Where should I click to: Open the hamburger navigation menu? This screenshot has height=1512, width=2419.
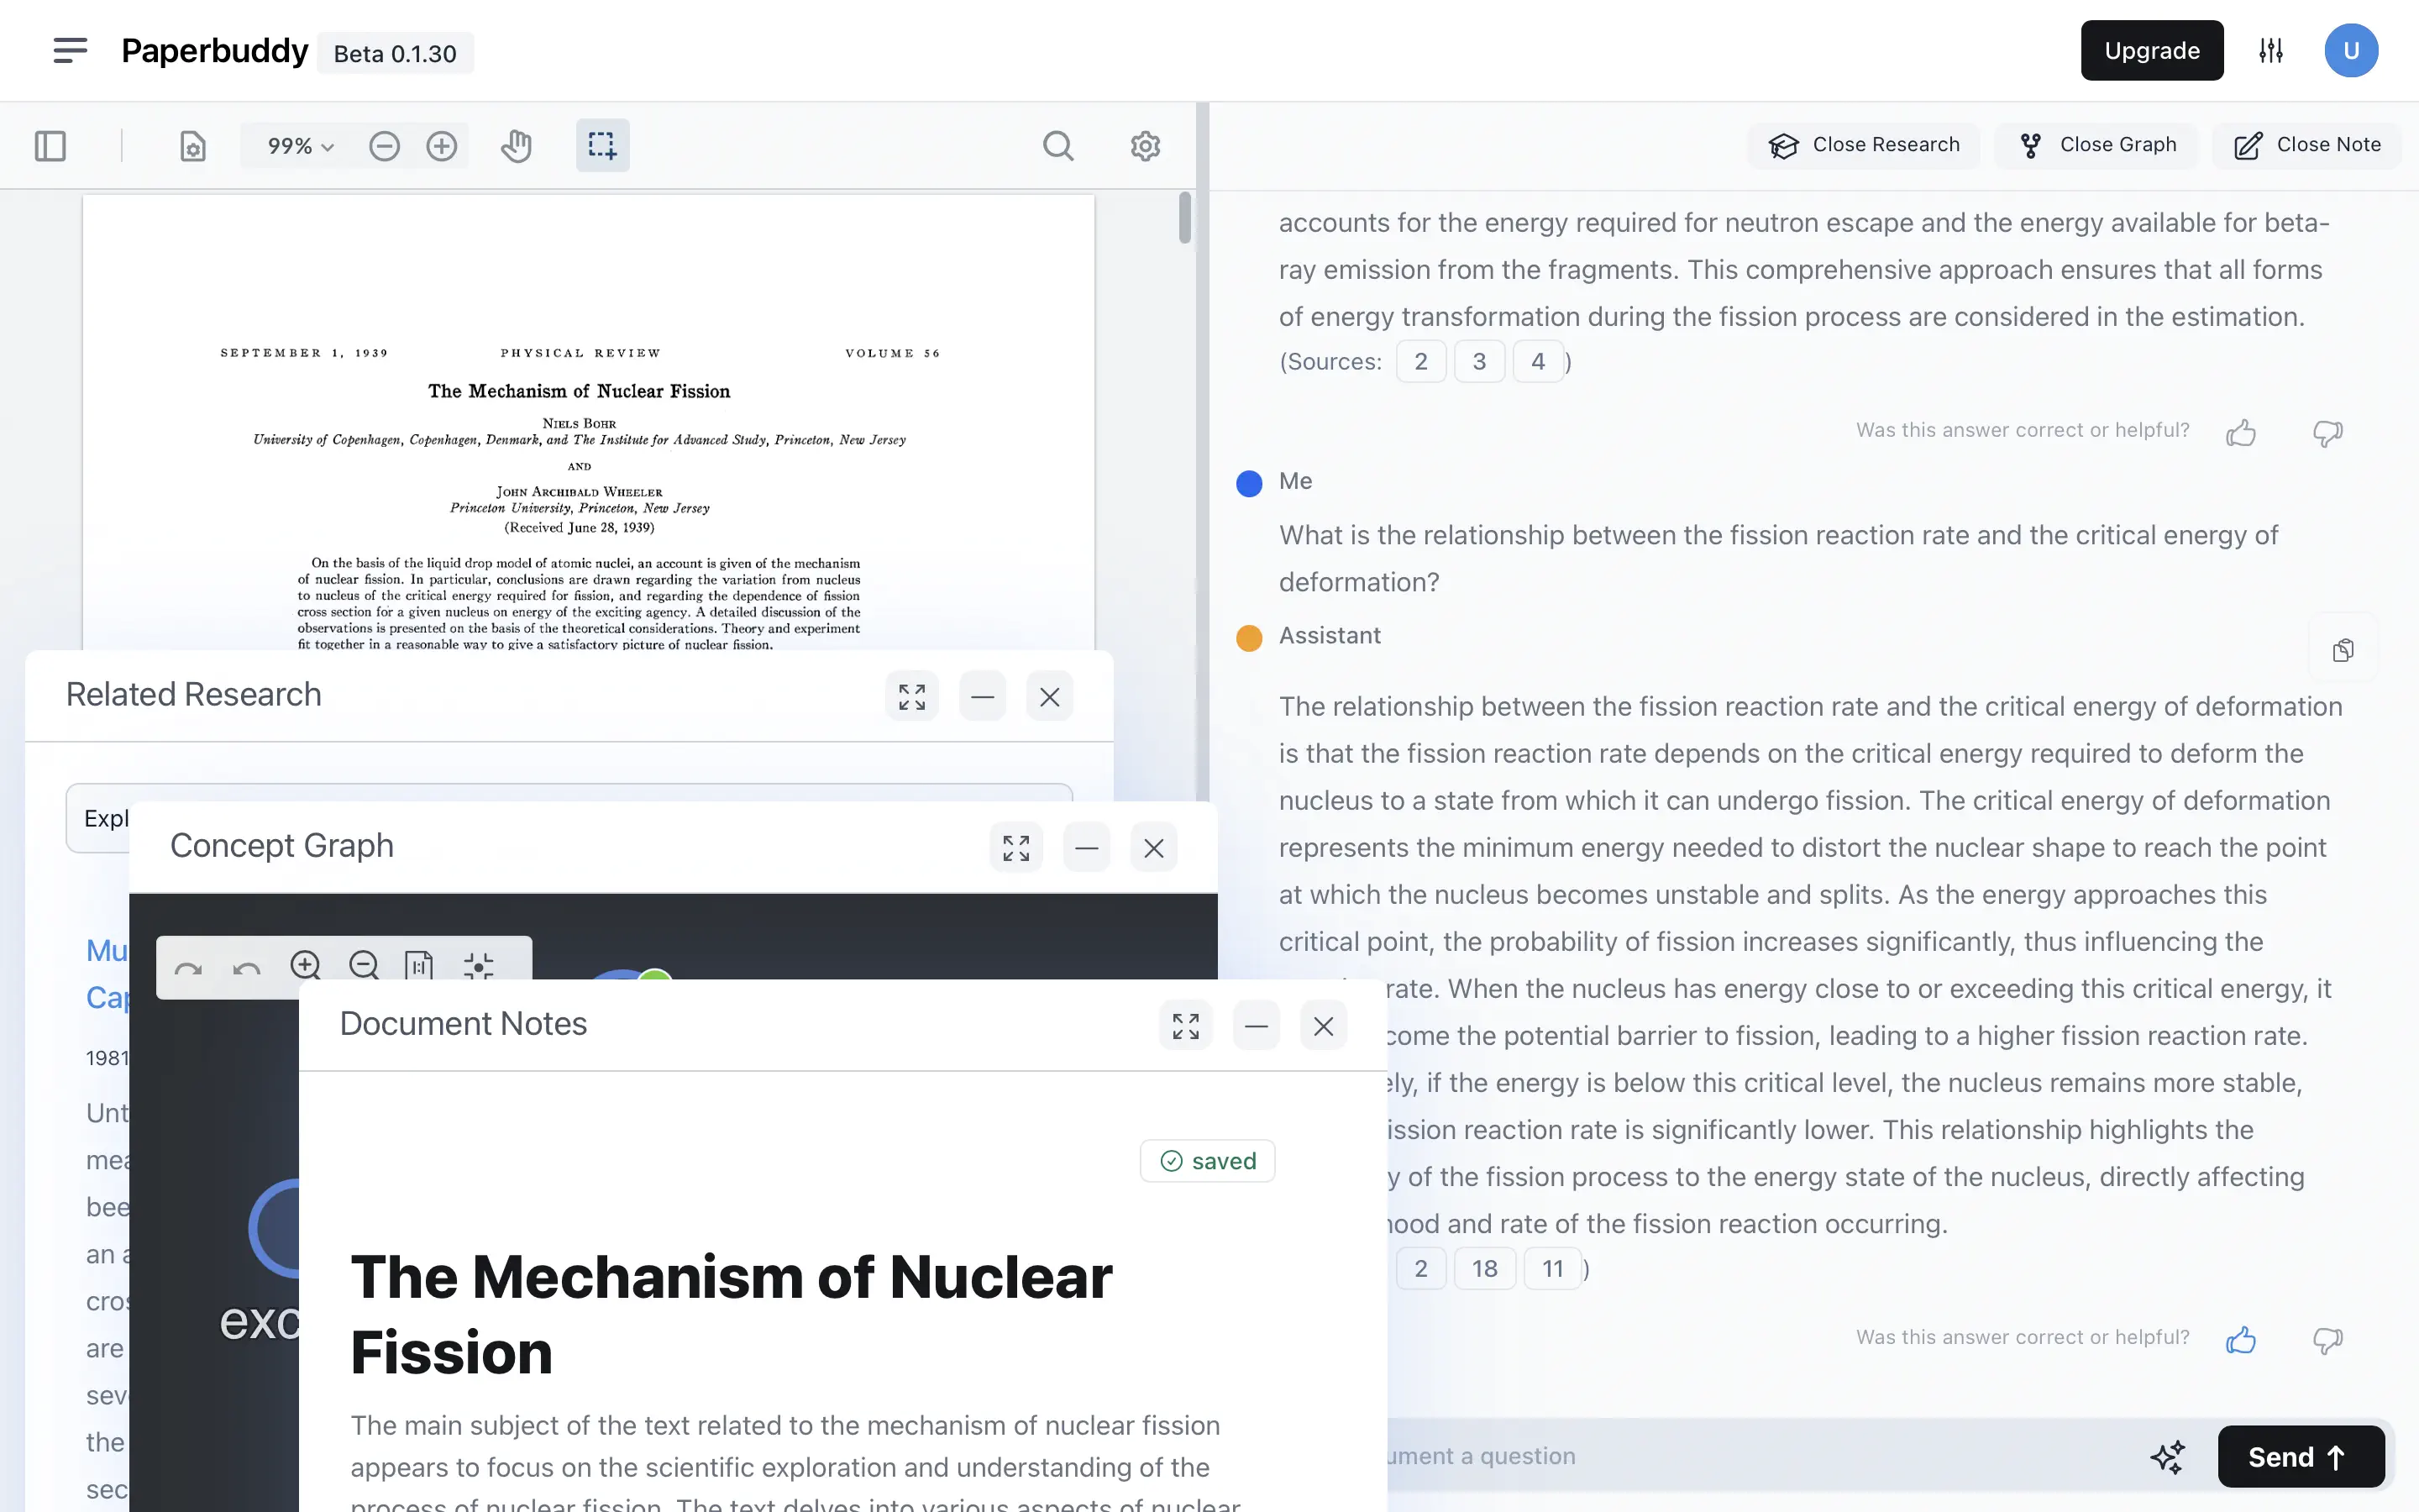pos(70,50)
